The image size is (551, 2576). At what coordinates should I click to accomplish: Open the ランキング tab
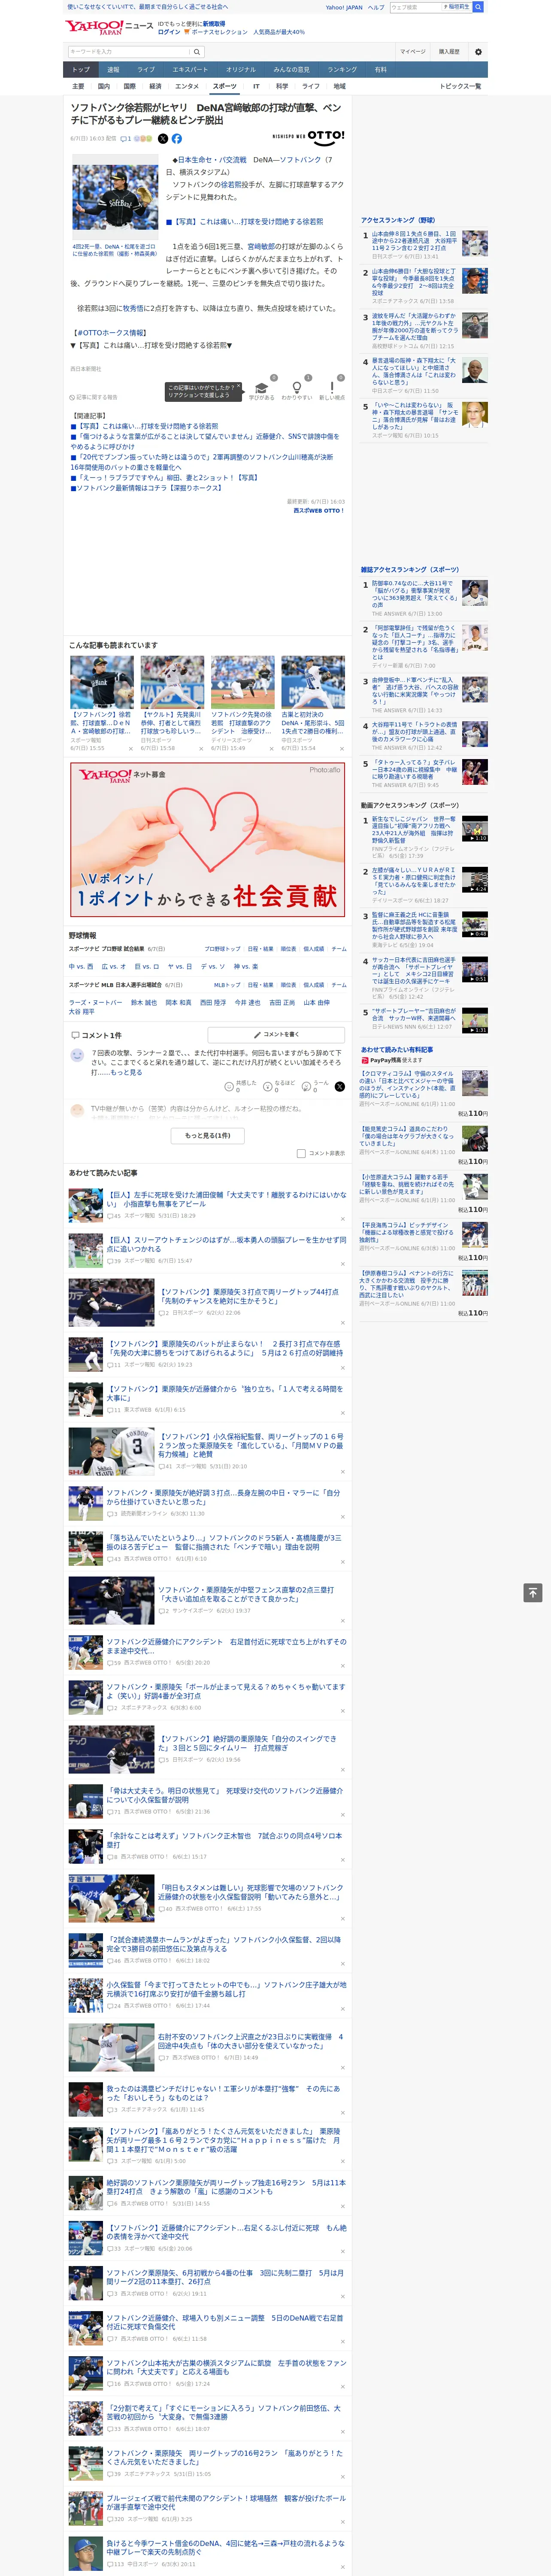342,70
